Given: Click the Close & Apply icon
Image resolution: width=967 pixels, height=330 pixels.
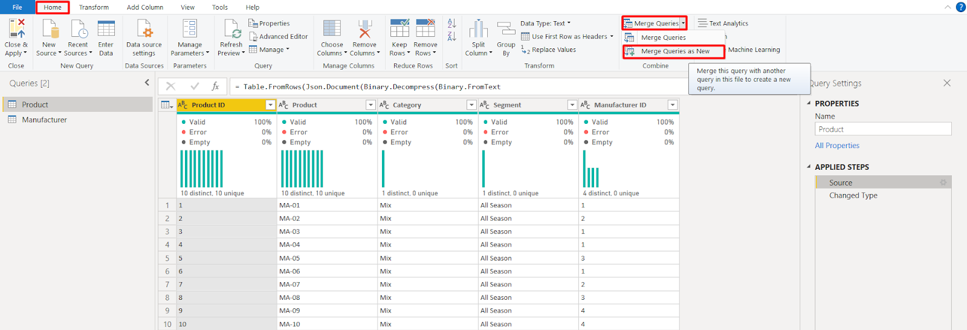Looking at the screenshot, I should tap(16, 29).
